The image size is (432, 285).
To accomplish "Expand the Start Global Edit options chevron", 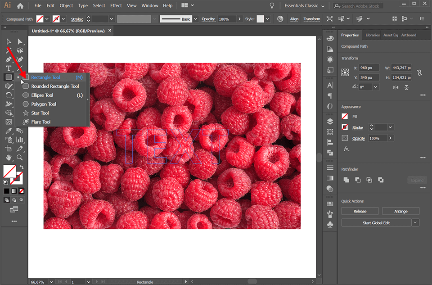I will click(415, 222).
